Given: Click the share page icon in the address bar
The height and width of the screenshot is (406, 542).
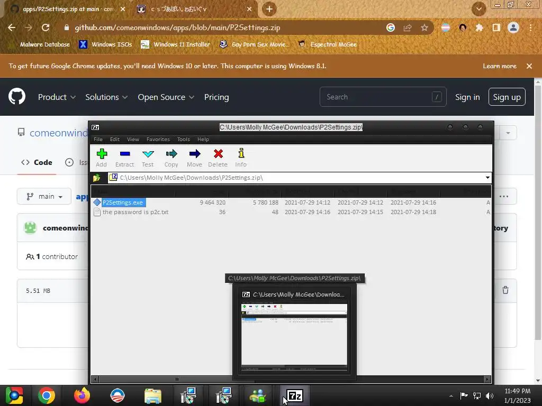Looking at the screenshot, I should [408, 27].
